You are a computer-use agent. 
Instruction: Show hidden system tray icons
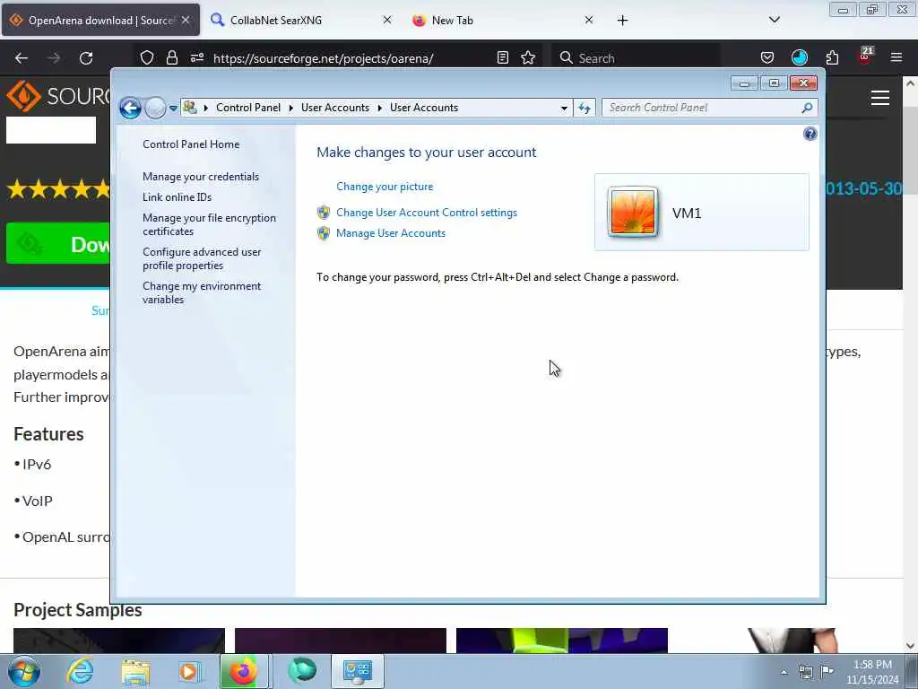pos(784,672)
